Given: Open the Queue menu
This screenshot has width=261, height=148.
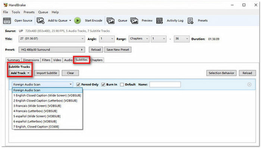Looking at the screenshot, I should (43, 12).
